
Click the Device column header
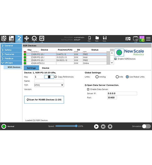44,50
